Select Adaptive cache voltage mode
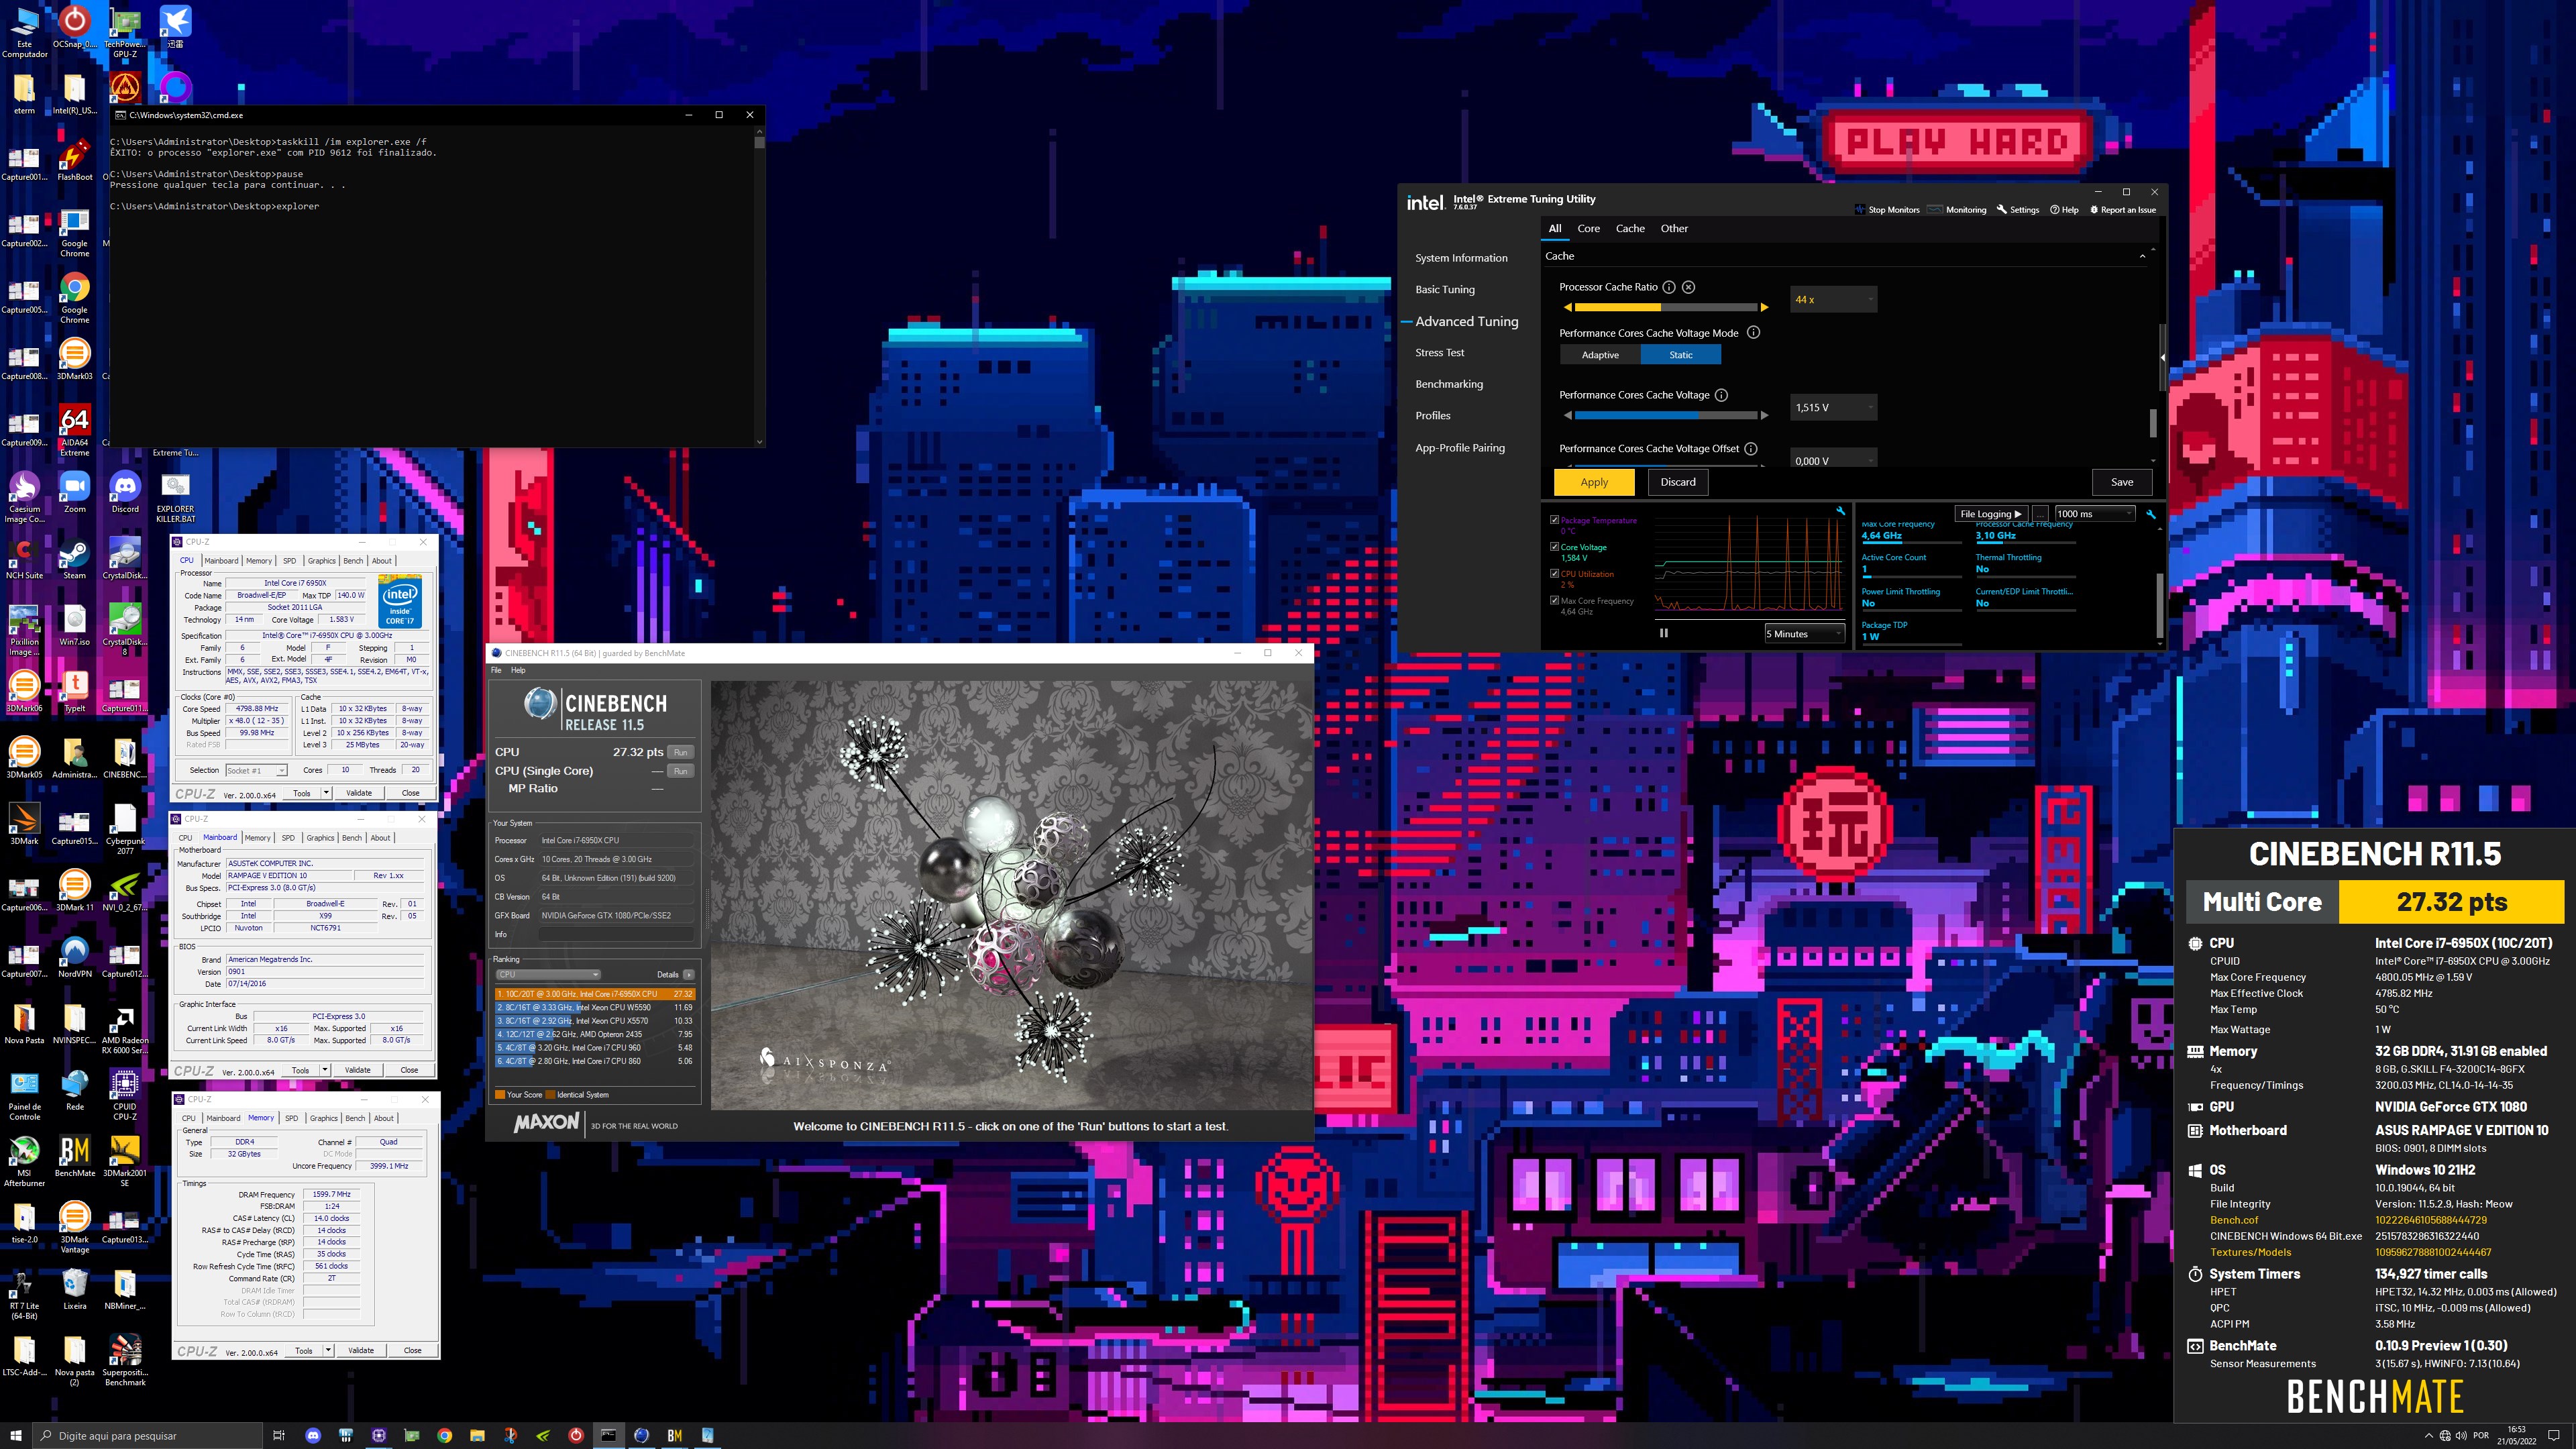 point(1600,355)
